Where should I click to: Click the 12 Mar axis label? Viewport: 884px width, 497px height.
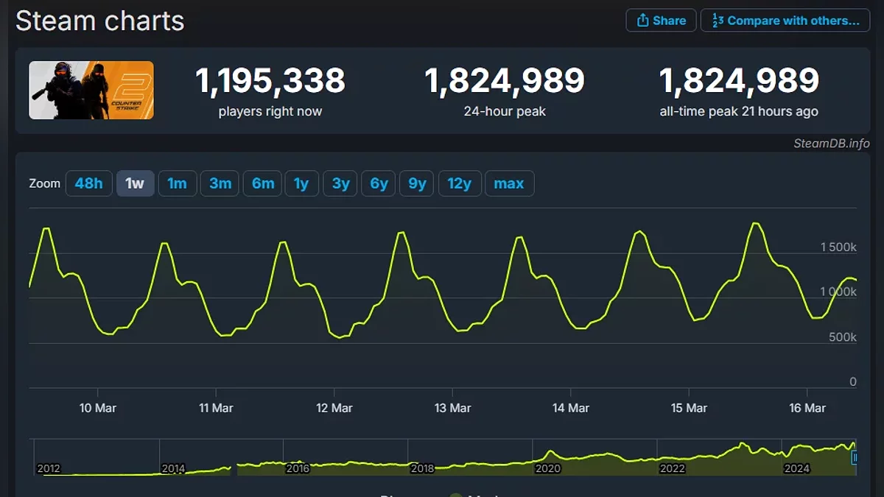tap(334, 408)
